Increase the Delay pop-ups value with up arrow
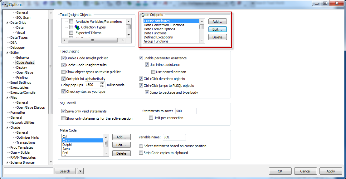The image size is (346, 179). tap(102, 83)
